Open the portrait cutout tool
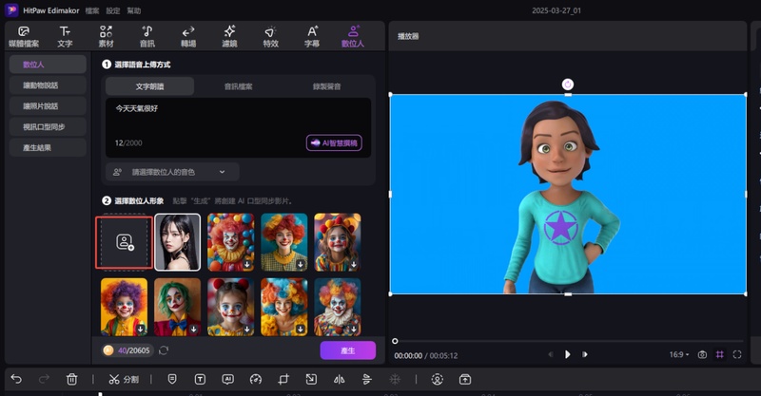 438,379
